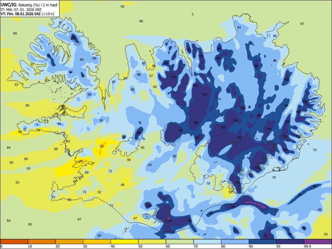Select the map value 48
This screenshot has height=249, width=332.
[x=123, y=185]
